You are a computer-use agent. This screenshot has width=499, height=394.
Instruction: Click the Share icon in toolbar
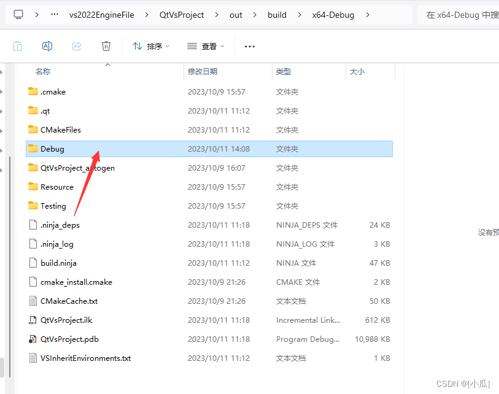click(x=77, y=46)
